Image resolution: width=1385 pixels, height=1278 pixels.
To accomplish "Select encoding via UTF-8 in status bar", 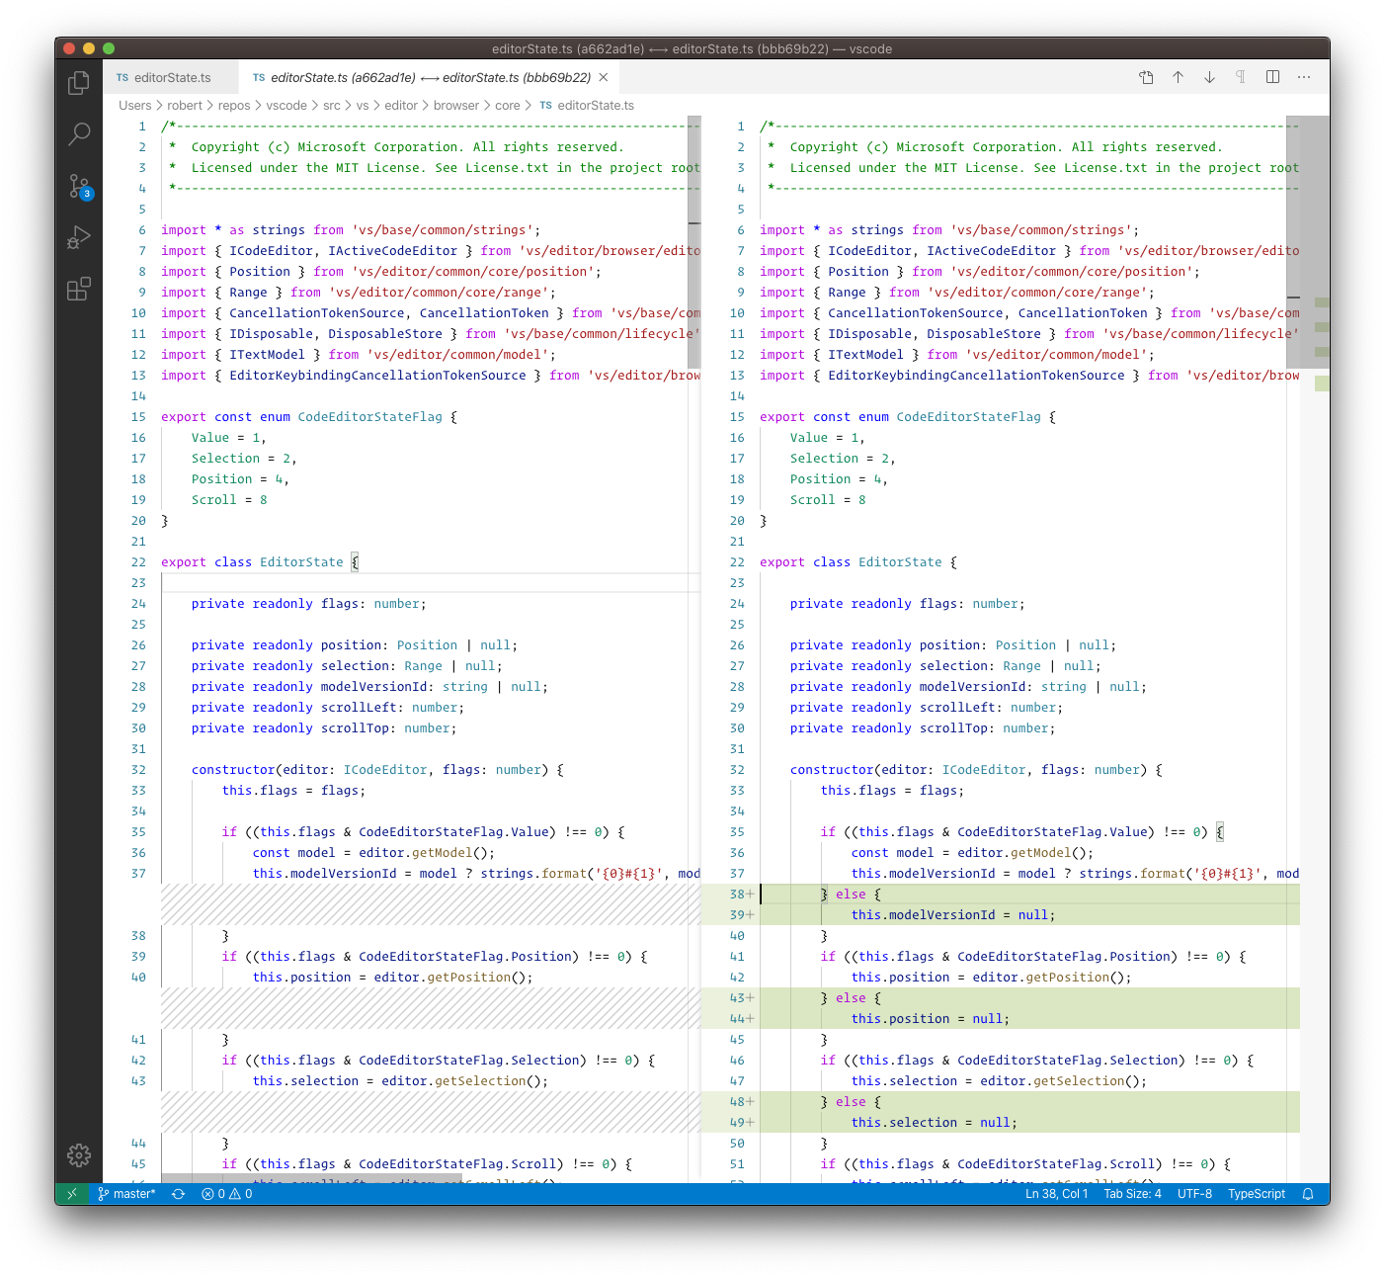I will [1194, 1194].
